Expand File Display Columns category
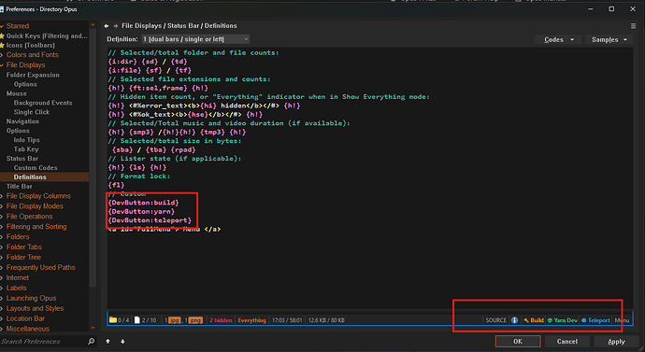 point(2,196)
